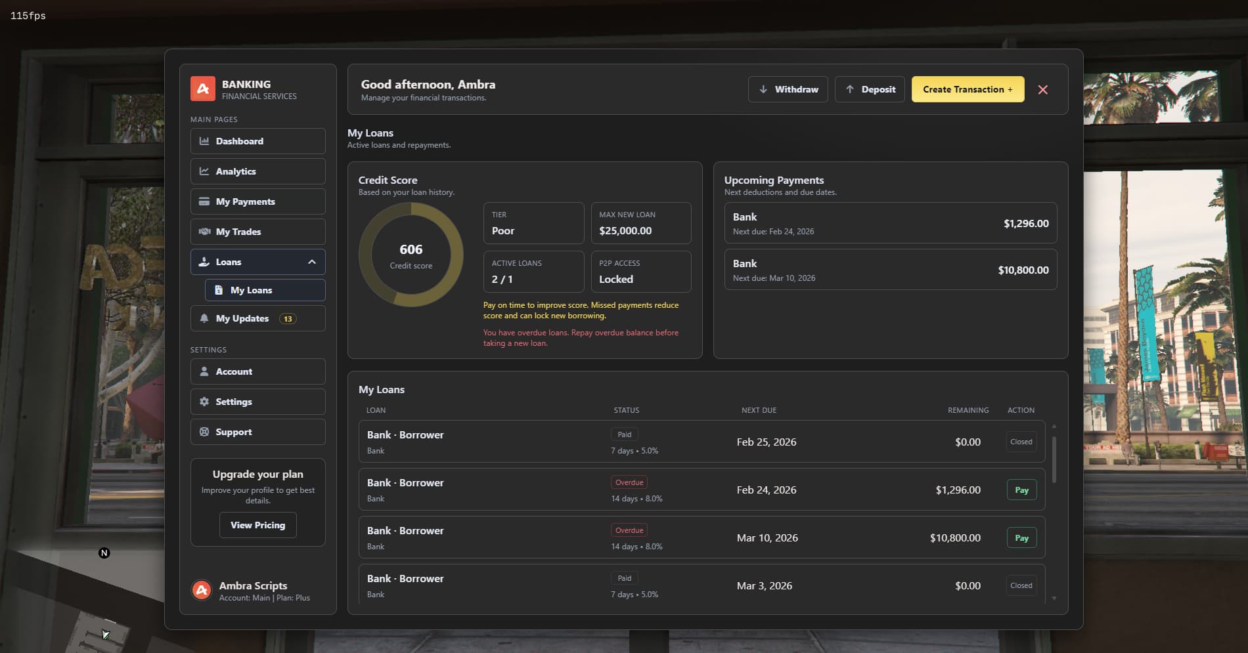Click the Ambra Scripts profile avatar
This screenshot has height=653, width=1248.
202,591
